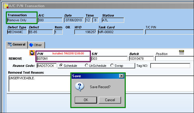Click the 'A/C P/N Transaction' window title
This screenshot has width=194, height=113.
(27, 6)
